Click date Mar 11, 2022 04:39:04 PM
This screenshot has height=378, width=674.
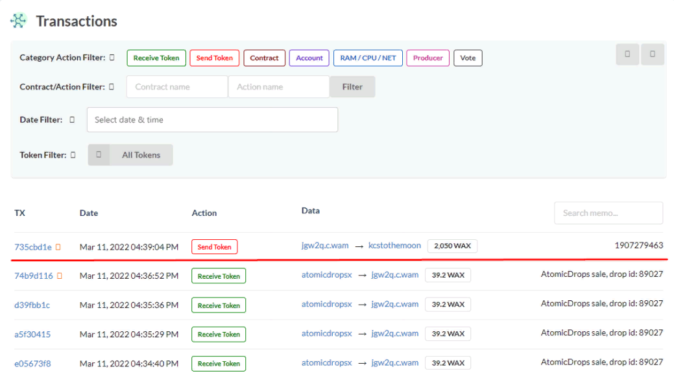click(129, 247)
